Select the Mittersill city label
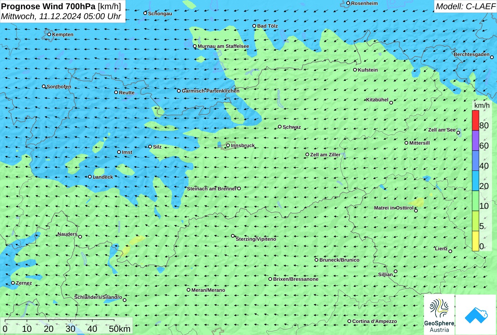This screenshot has height=335, width=497. point(420,143)
